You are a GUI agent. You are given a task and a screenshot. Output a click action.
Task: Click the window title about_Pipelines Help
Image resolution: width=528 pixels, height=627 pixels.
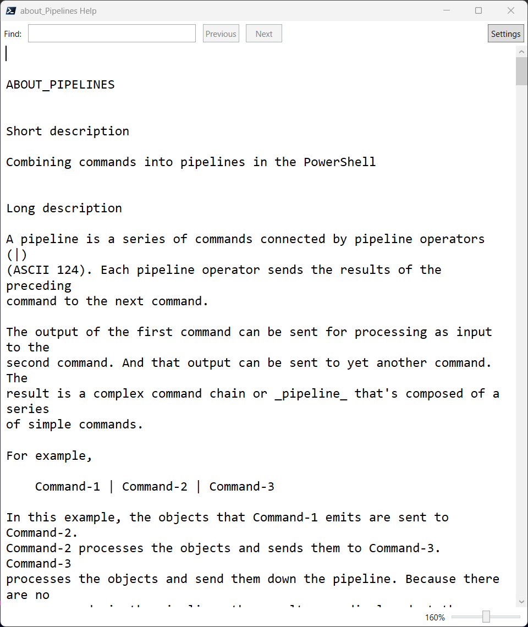[58, 11]
